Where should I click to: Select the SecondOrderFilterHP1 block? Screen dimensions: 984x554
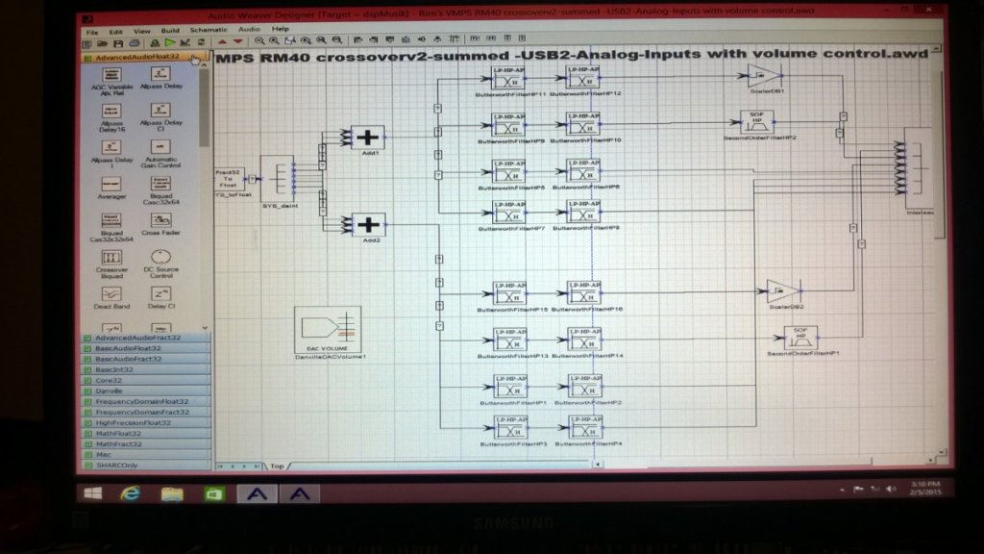coord(800,338)
